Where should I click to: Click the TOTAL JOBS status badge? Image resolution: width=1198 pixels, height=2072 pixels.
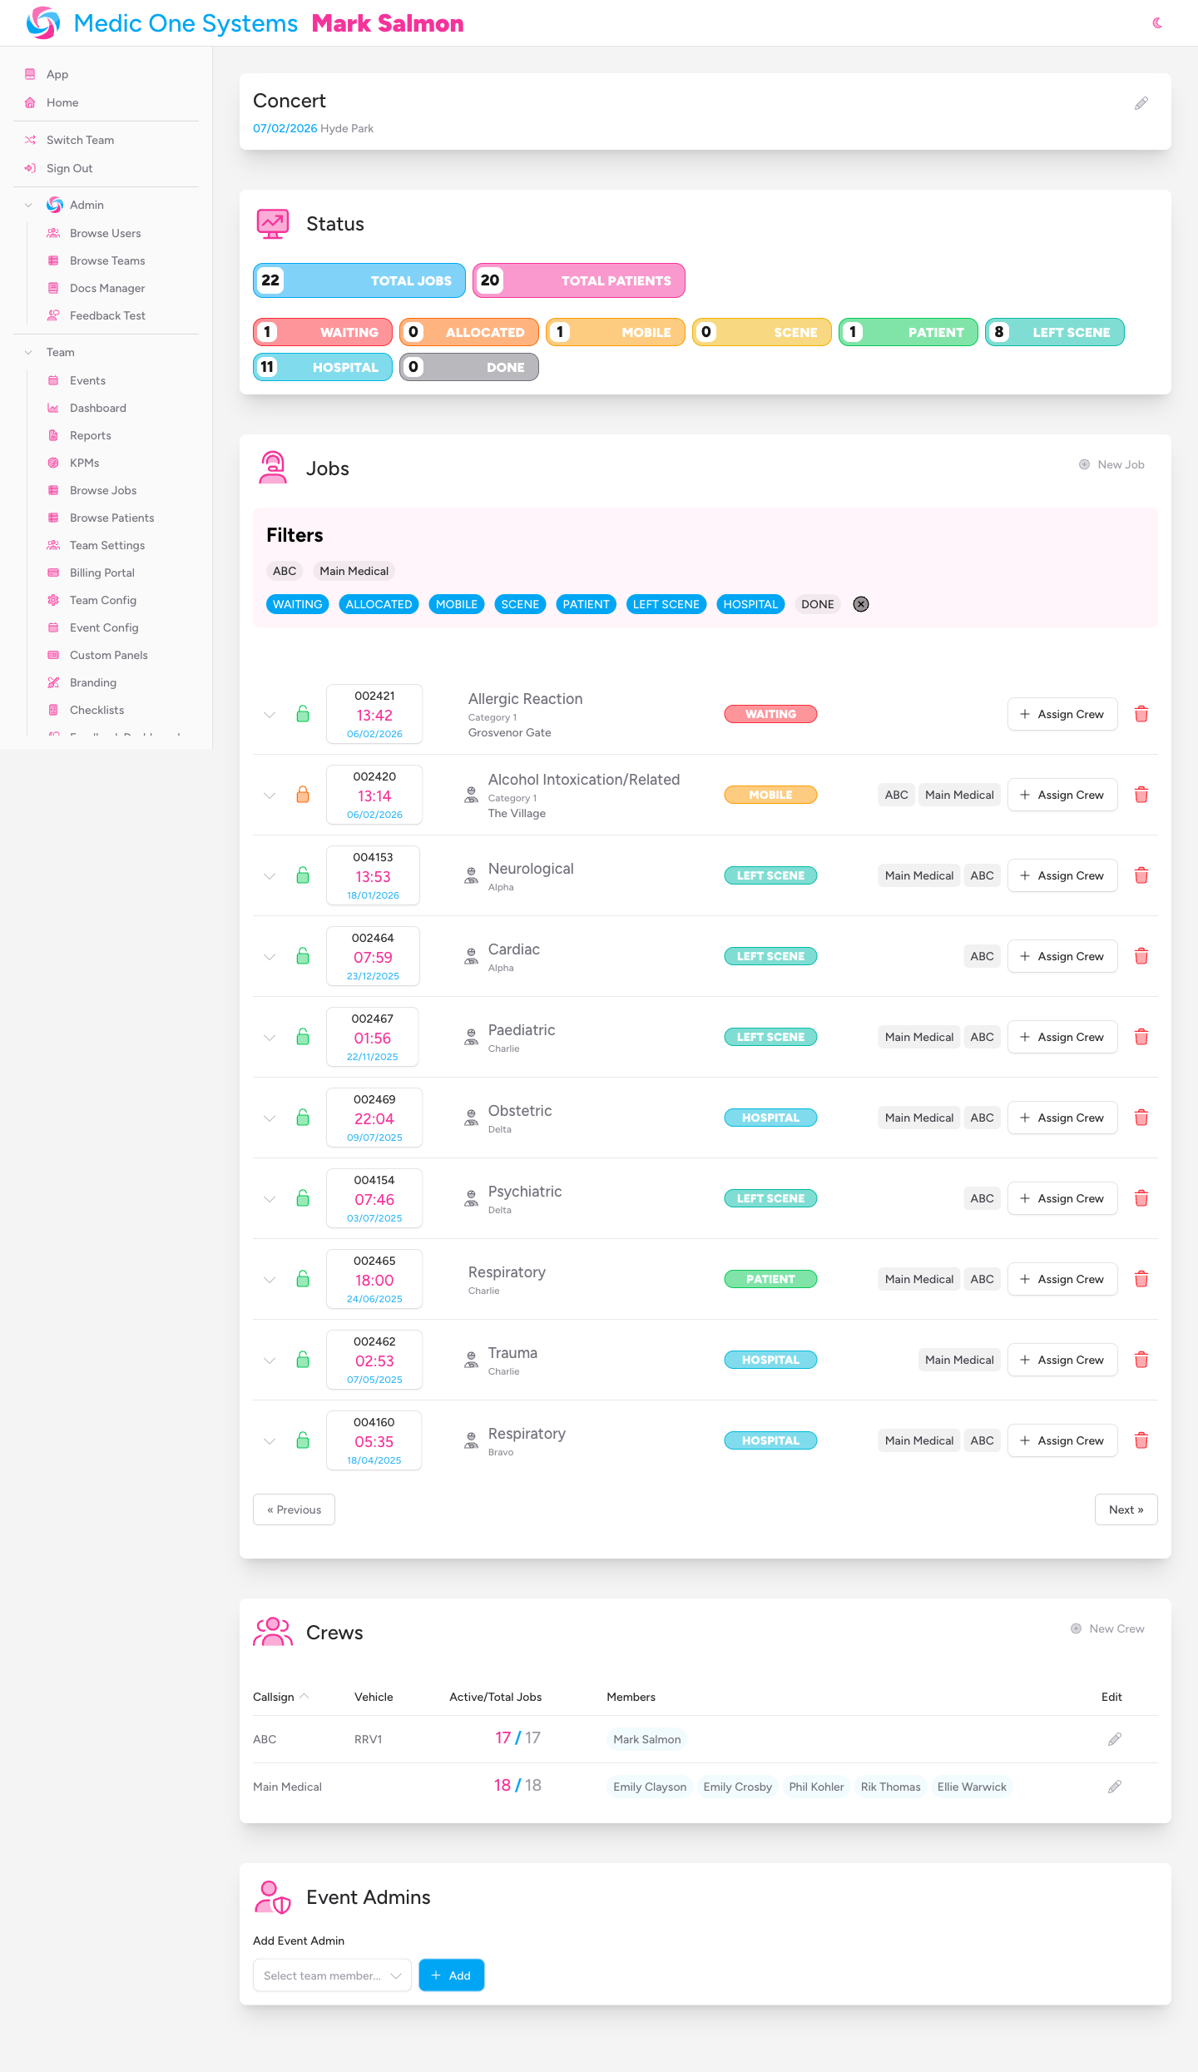click(359, 280)
